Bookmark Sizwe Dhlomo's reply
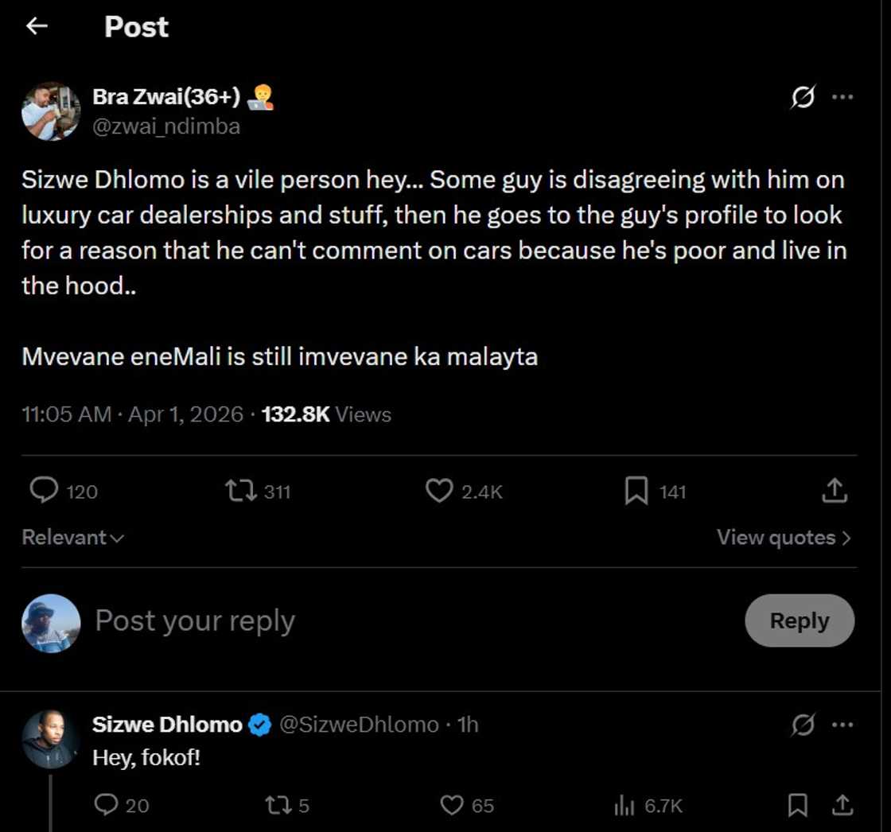Screen dimensions: 891x832 [797, 806]
